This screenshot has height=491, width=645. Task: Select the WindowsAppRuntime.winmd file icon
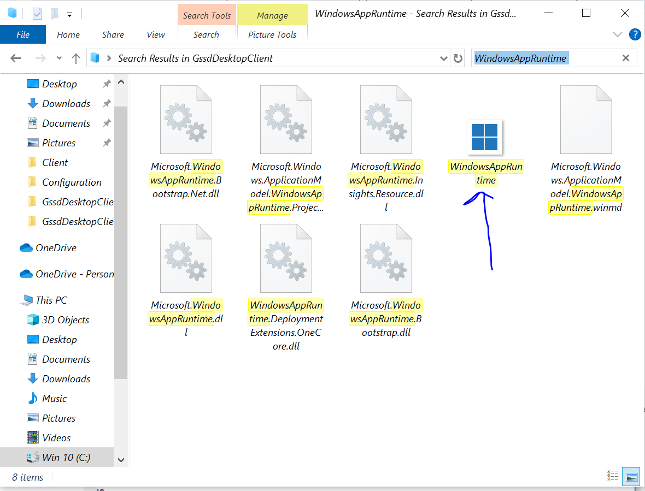point(586,120)
